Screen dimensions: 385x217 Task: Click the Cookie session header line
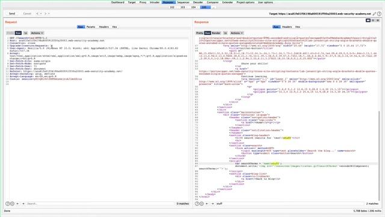pos(46,79)
